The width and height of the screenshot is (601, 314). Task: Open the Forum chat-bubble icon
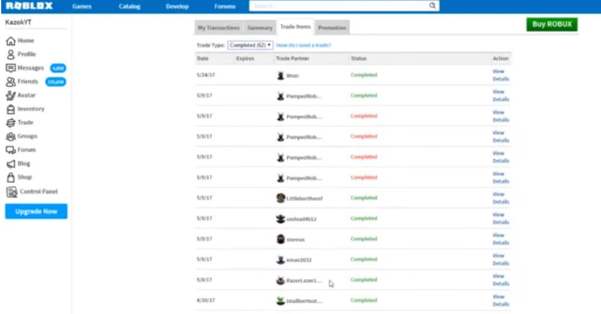11,150
